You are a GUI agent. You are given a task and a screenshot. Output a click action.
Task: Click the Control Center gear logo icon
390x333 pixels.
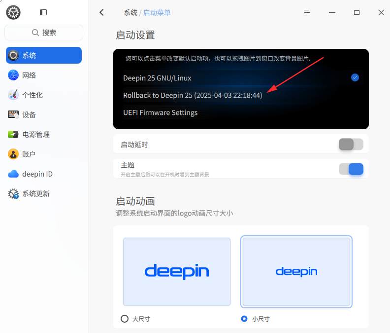pos(13,12)
